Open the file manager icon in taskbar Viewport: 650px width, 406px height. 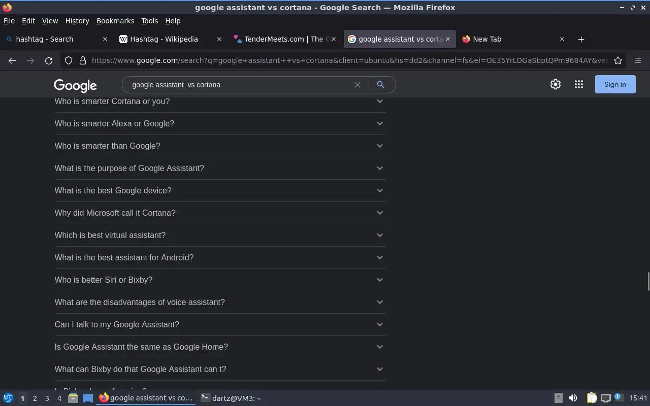pos(73,398)
